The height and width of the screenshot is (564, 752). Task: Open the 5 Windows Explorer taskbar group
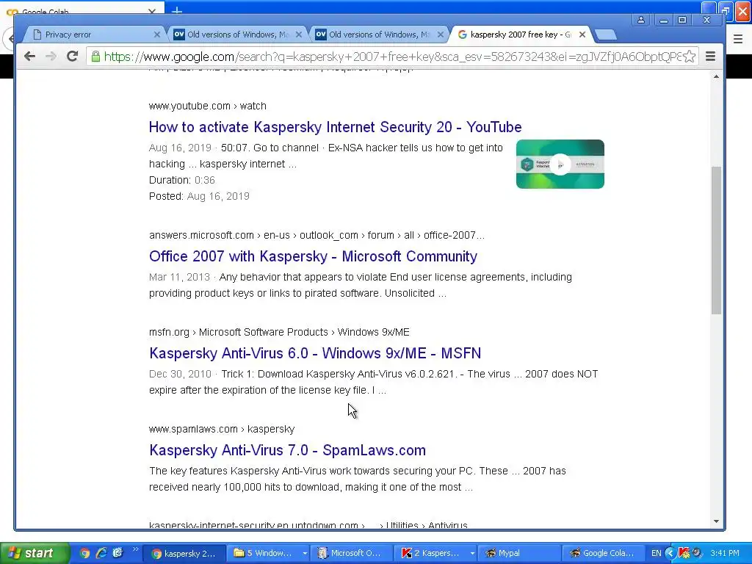point(269,554)
